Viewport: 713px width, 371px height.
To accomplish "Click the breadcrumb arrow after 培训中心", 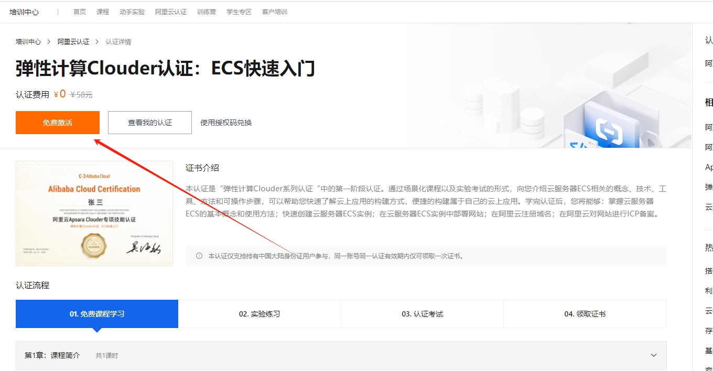I will pyautogui.click(x=48, y=41).
